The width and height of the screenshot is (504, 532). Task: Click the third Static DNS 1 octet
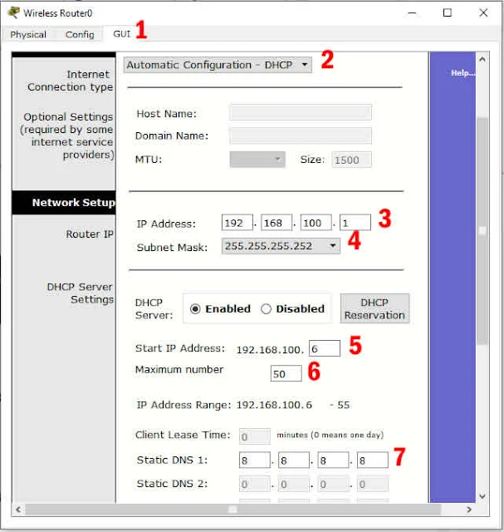333,460
